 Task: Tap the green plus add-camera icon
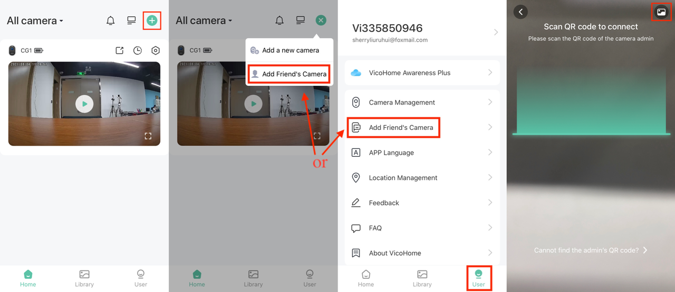(152, 21)
